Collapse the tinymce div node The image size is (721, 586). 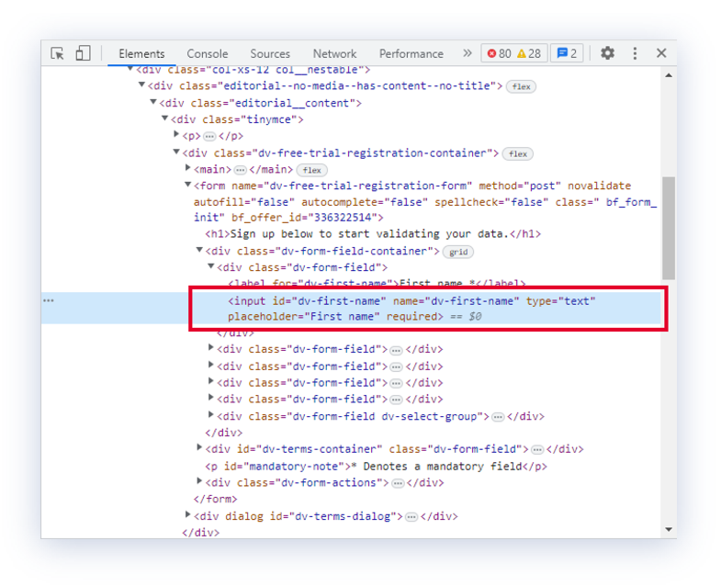(165, 119)
